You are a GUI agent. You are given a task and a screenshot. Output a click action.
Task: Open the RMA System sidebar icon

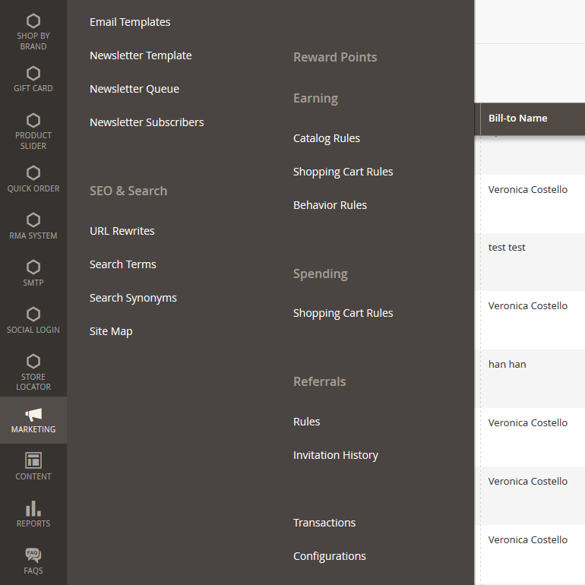click(33, 226)
